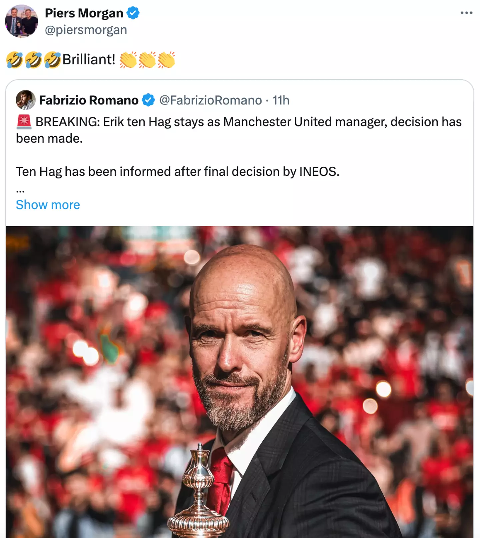Click the "Brilliant!" tweet text
Image resolution: width=480 pixels, height=538 pixels.
click(89, 60)
